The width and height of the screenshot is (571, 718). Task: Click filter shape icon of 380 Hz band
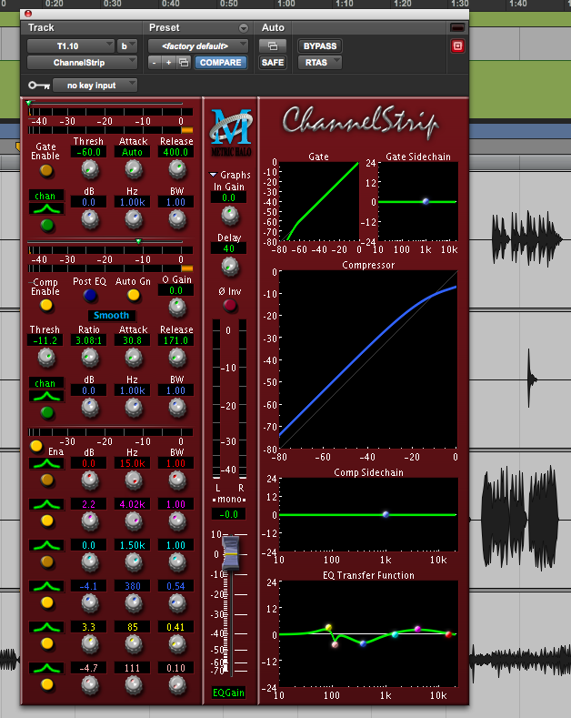pyautogui.click(x=46, y=586)
